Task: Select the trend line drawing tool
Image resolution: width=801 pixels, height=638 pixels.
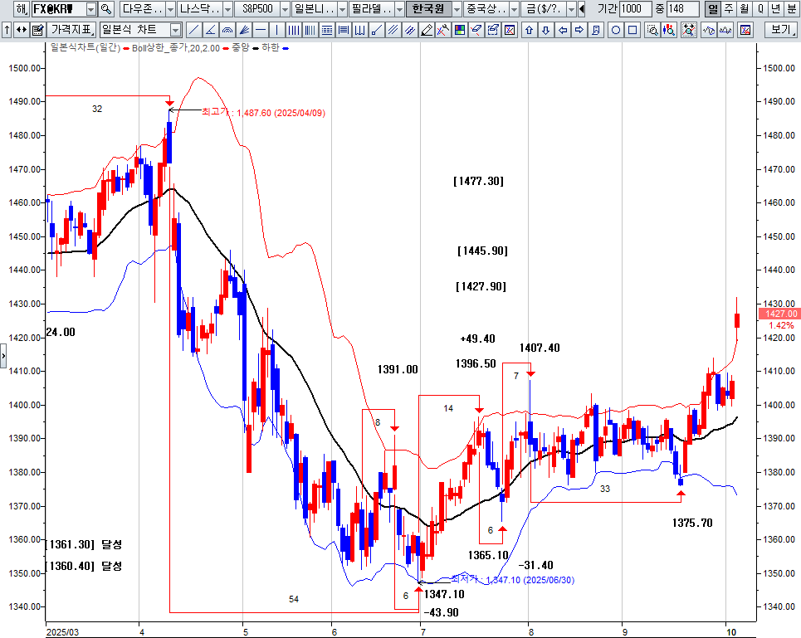Action: [193, 31]
